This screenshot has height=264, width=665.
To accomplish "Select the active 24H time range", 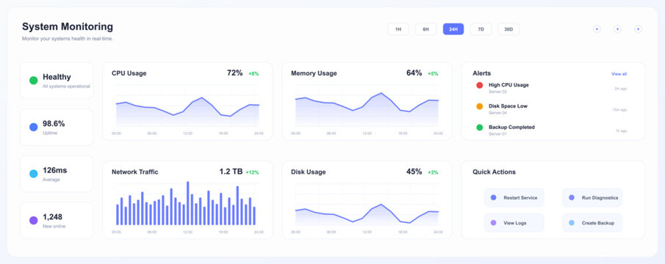I will (453, 29).
